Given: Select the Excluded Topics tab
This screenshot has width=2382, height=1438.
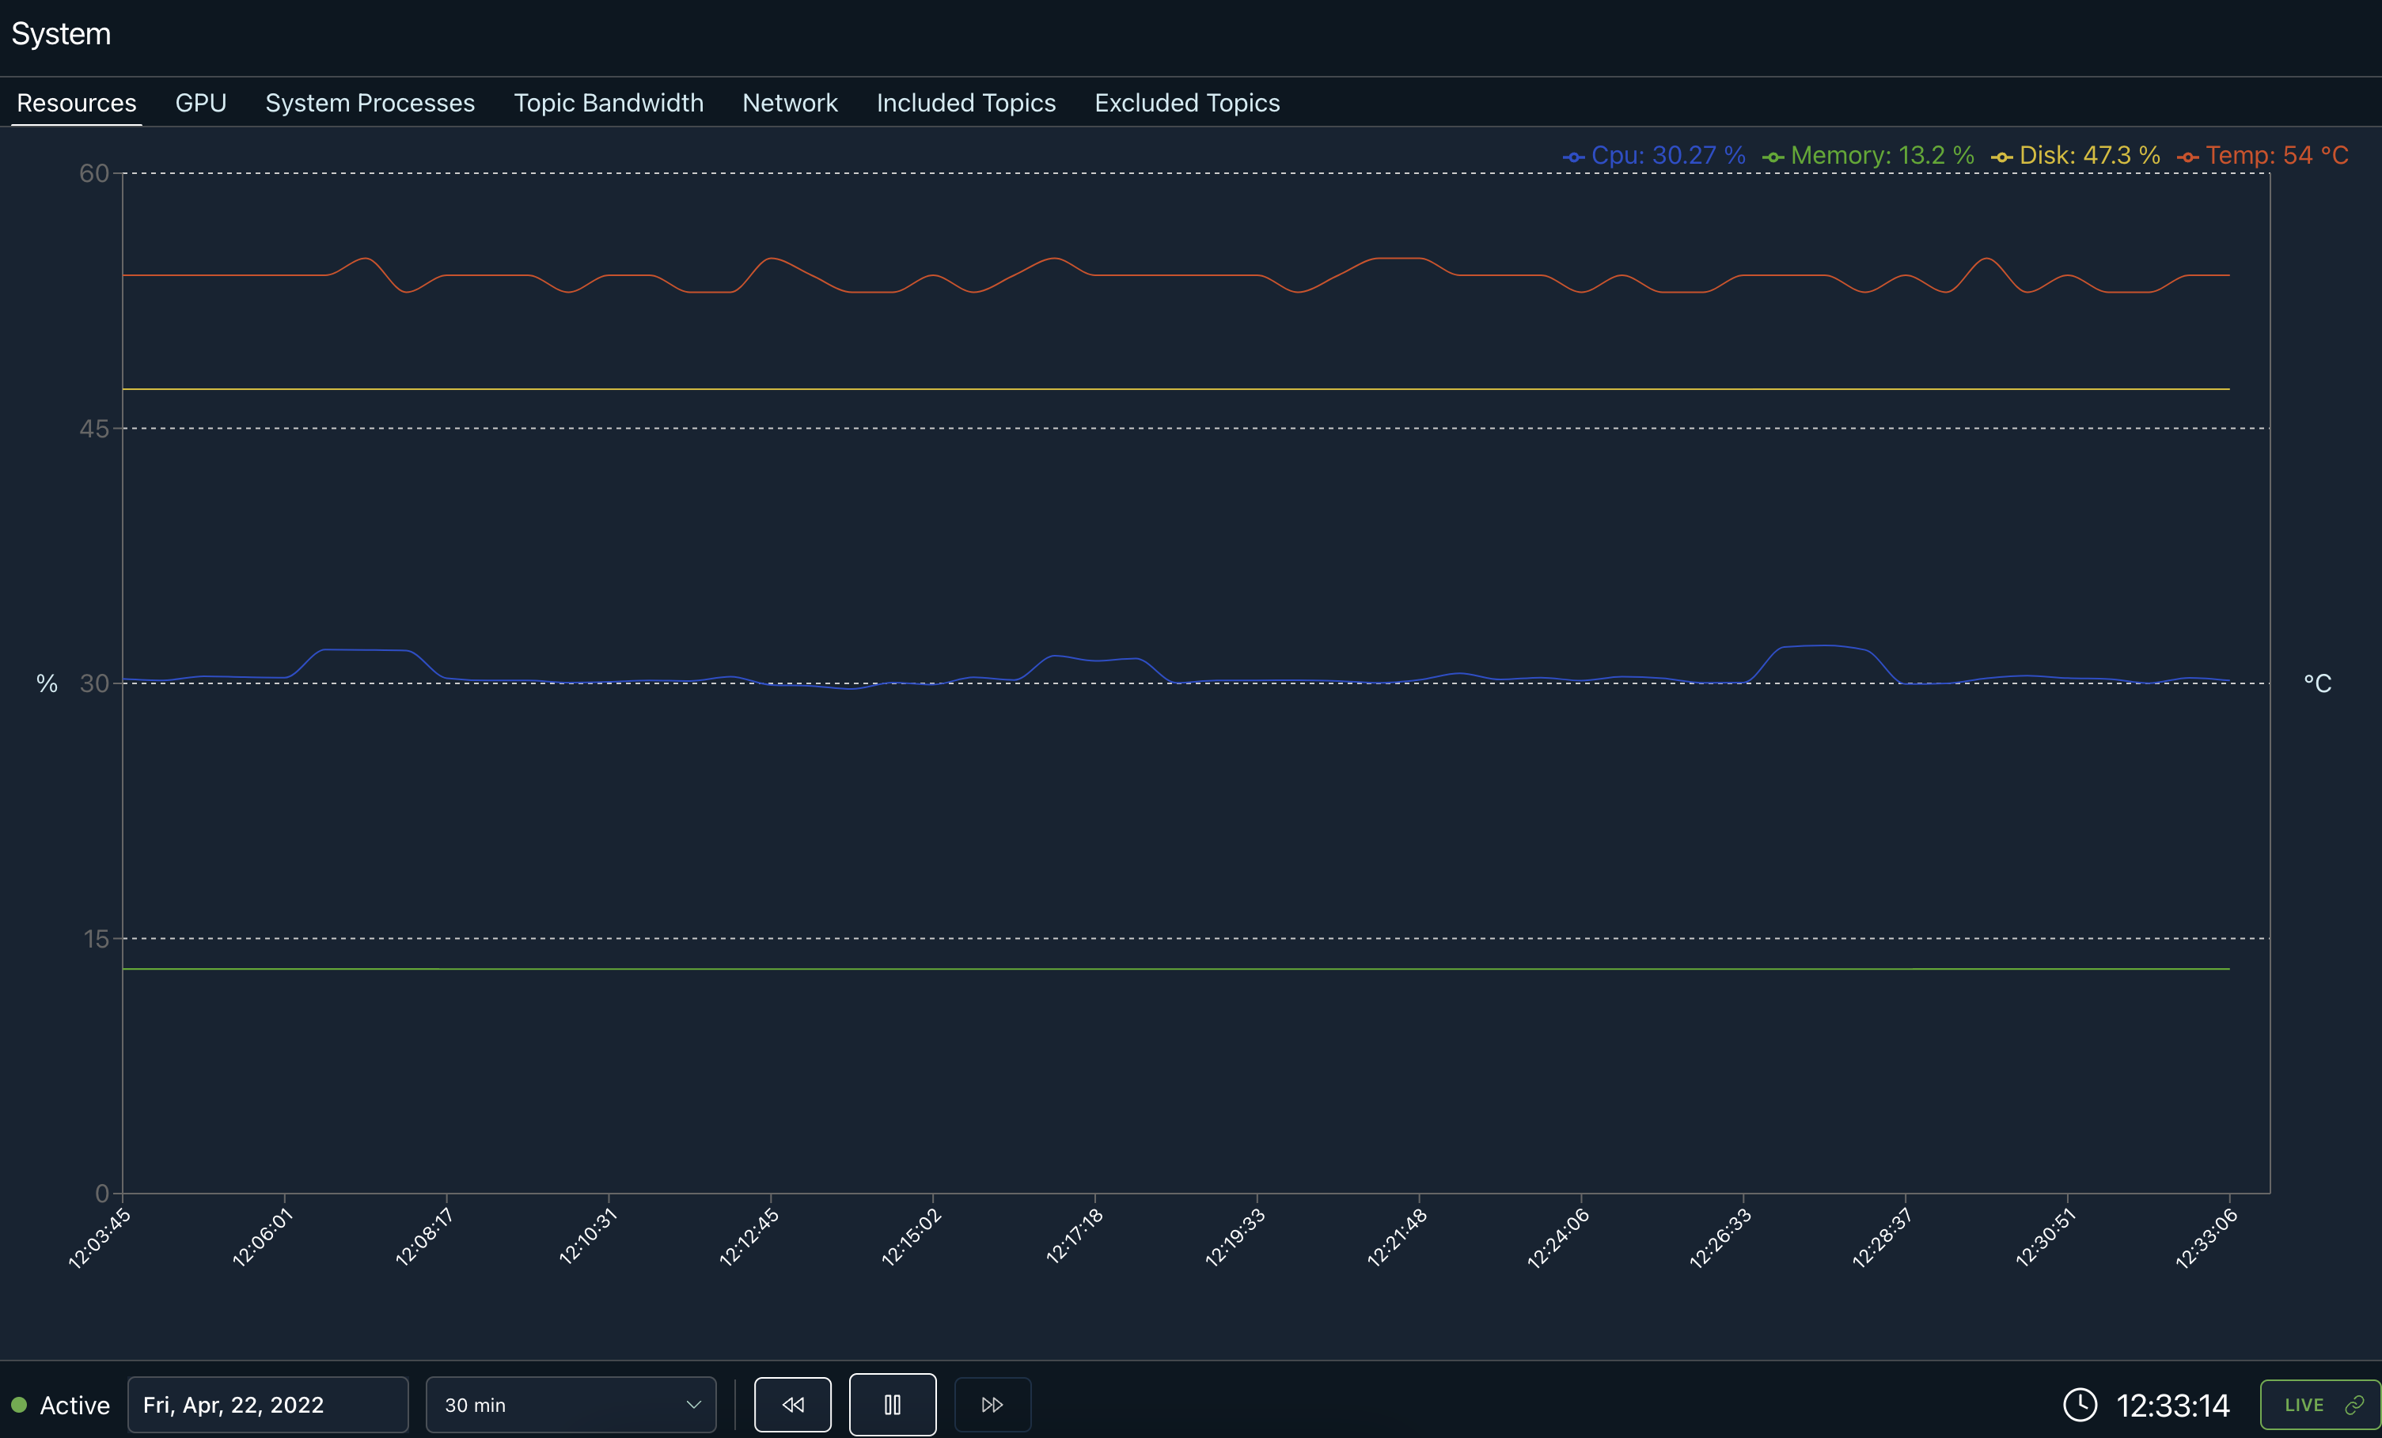Looking at the screenshot, I should 1186,103.
